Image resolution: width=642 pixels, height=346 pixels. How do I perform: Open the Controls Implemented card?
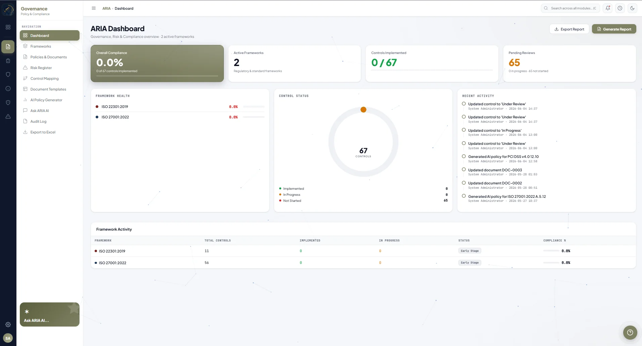pyautogui.click(x=432, y=63)
